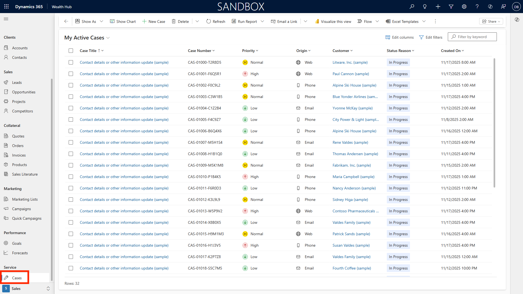Viewport: 523px width, 294px height.
Task: Open Marketing Lists from navigation
Action: [x=25, y=199]
